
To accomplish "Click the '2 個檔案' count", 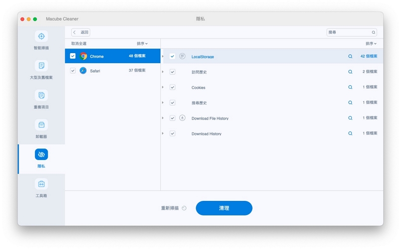I will (x=370, y=71).
